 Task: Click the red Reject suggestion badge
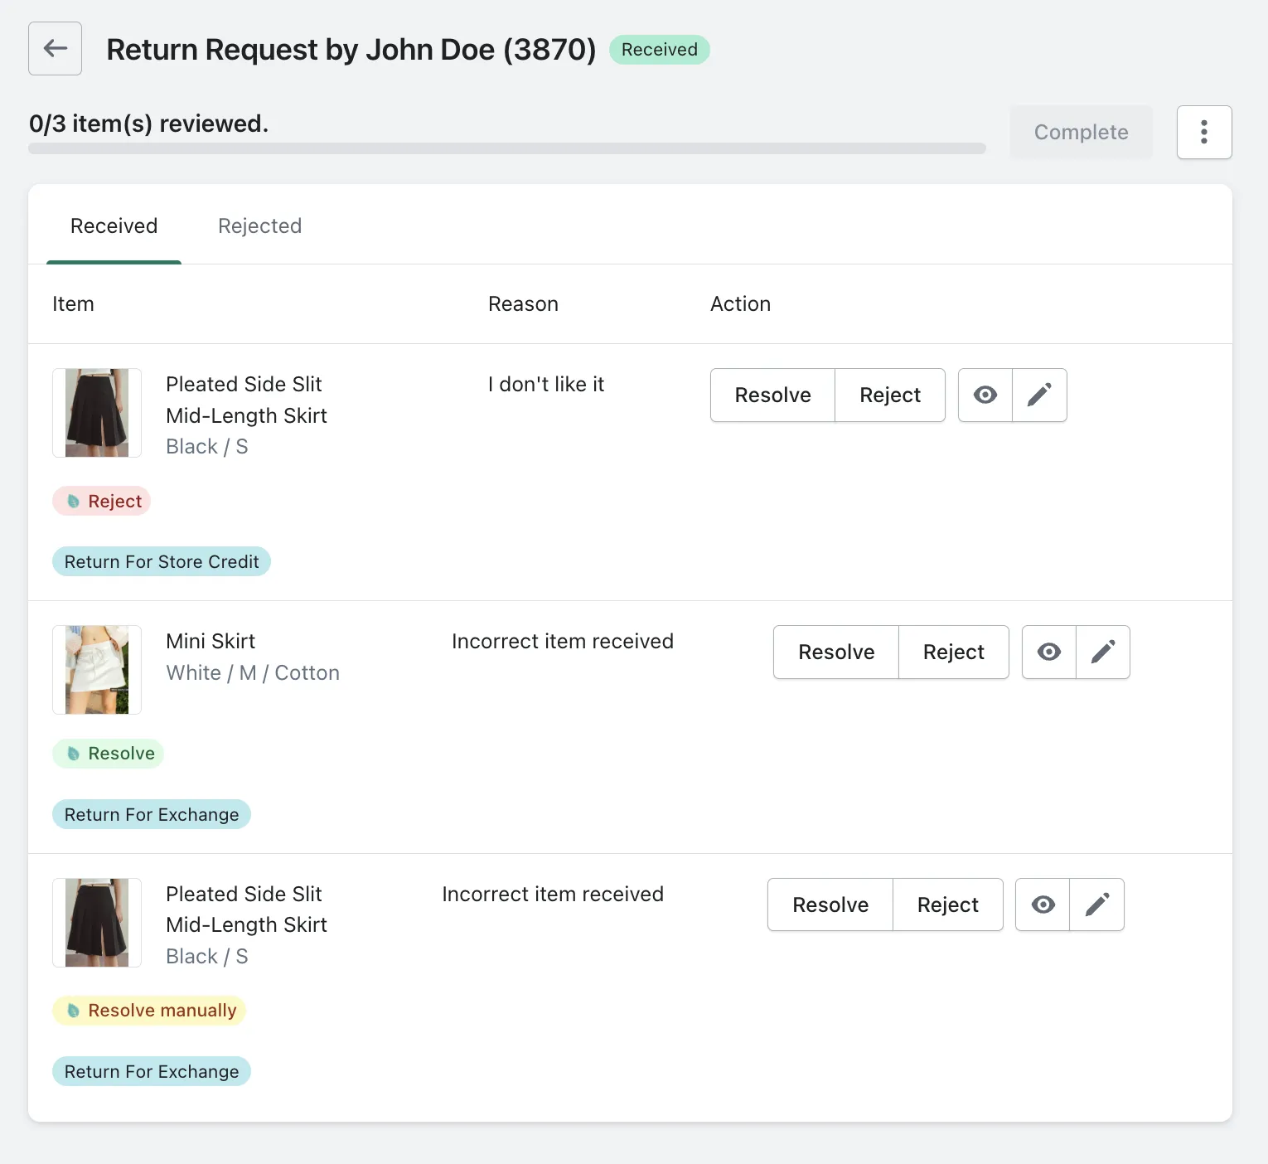(102, 502)
